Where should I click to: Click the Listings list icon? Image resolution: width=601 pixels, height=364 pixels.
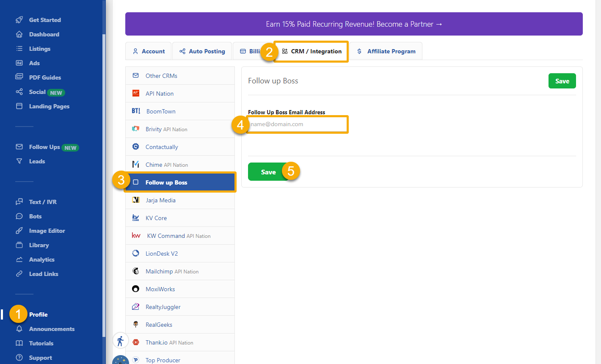tap(19, 49)
